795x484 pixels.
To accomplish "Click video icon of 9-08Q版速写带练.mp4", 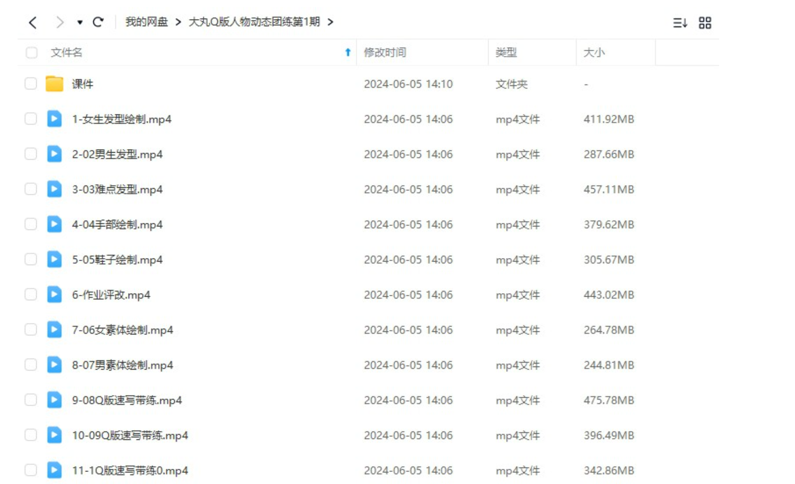I will coord(54,400).
